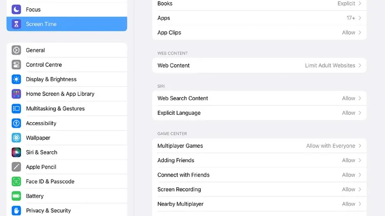Tap the Battery icon in sidebar
This screenshot has height=216, width=385.
click(16, 196)
